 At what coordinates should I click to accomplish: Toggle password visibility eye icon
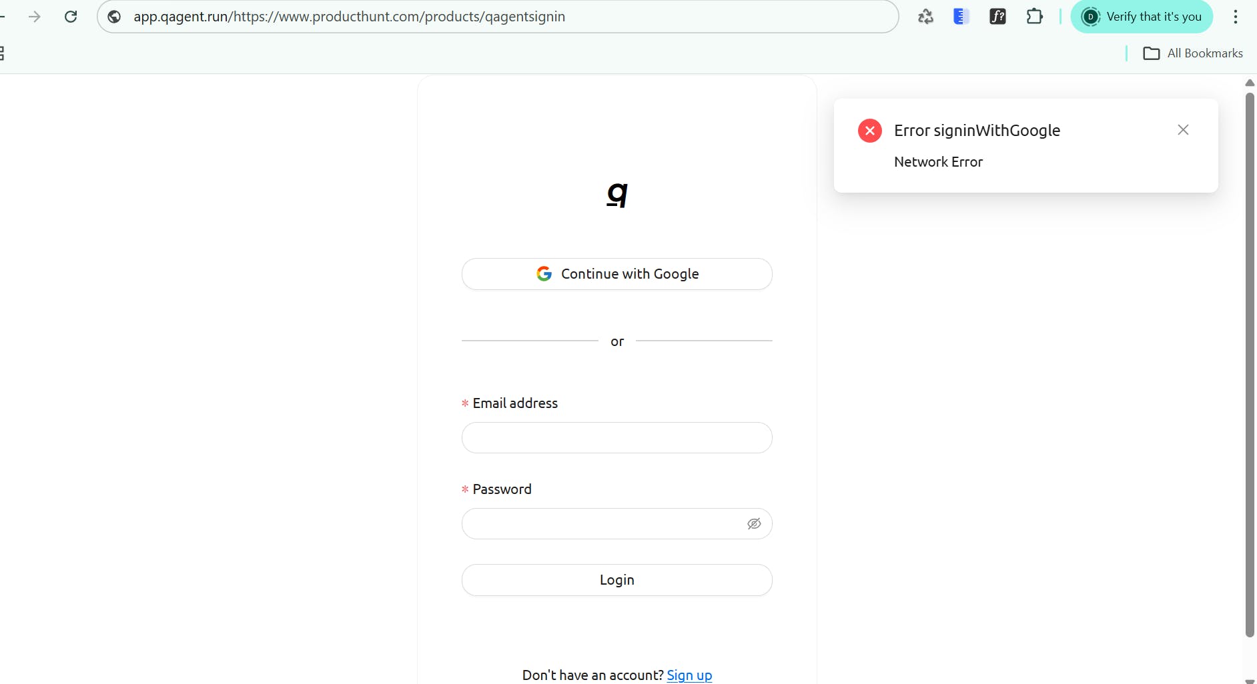754,524
